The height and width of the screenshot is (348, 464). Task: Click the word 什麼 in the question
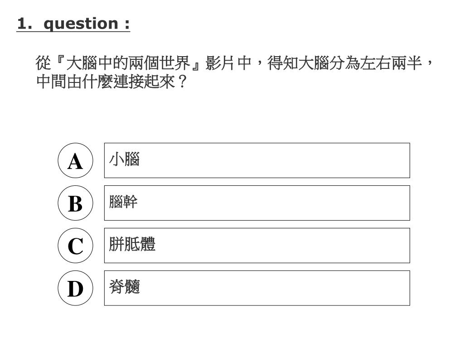point(98,82)
